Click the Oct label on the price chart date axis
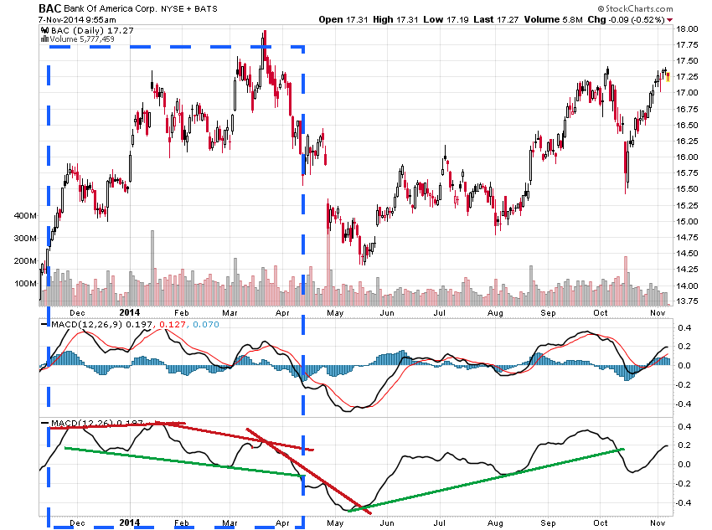 tap(601, 312)
